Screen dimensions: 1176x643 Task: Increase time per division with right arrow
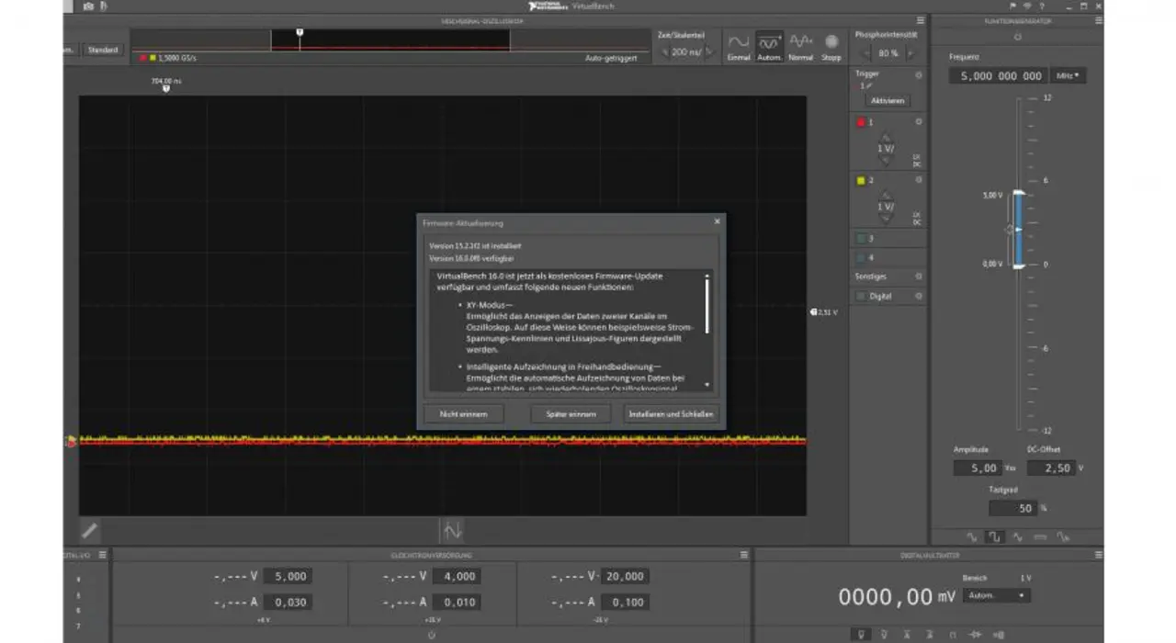click(708, 52)
